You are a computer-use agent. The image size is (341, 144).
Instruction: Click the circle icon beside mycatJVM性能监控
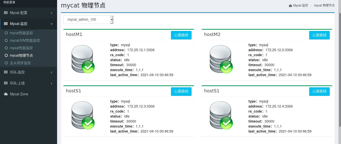[6, 40]
